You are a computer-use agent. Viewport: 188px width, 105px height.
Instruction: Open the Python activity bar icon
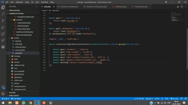[x=3, y=47]
